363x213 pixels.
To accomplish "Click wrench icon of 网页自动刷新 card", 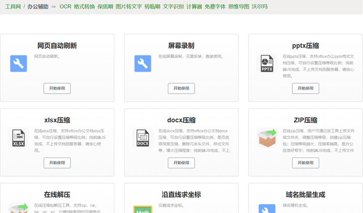I will pos(19,63).
